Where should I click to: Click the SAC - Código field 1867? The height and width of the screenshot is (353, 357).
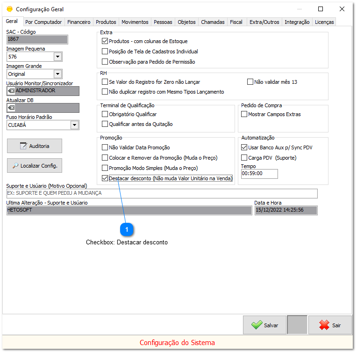coord(37,39)
